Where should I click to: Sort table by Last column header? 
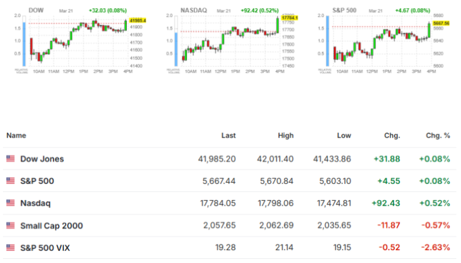pos(228,136)
